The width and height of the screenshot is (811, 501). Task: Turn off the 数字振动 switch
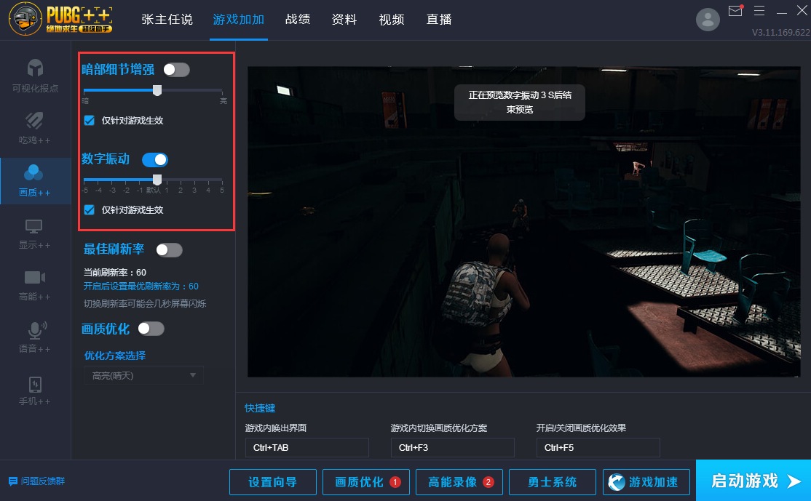click(x=155, y=159)
